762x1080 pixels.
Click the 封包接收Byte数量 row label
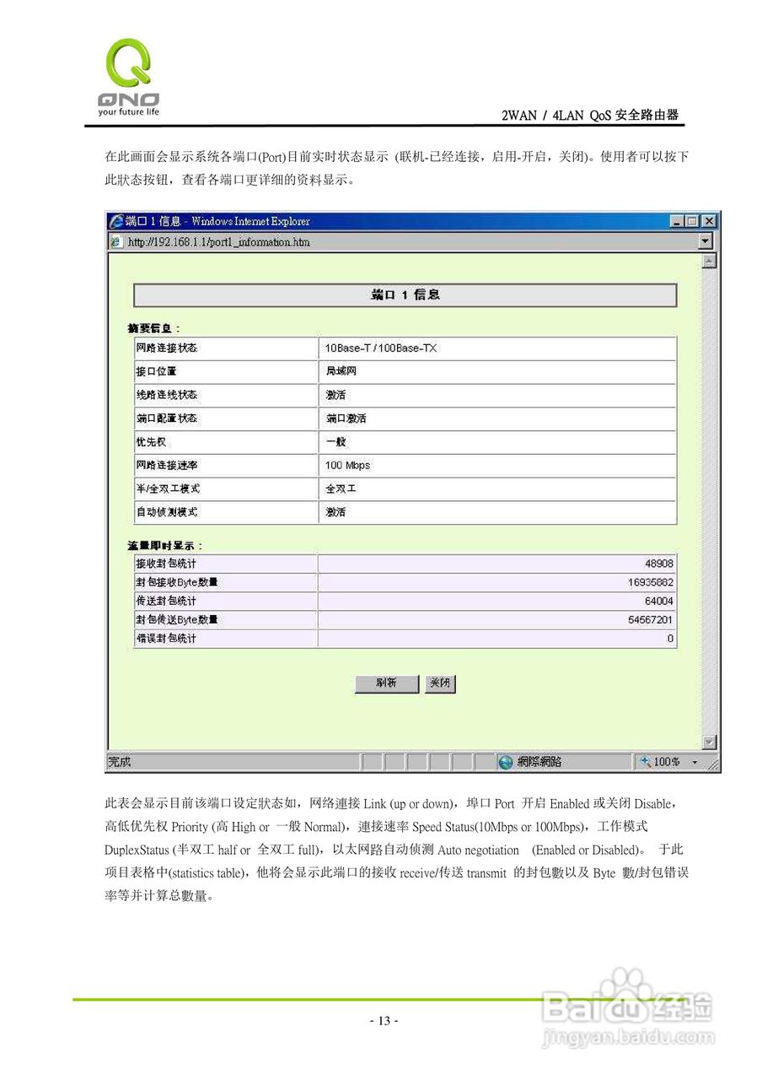pyautogui.click(x=177, y=582)
